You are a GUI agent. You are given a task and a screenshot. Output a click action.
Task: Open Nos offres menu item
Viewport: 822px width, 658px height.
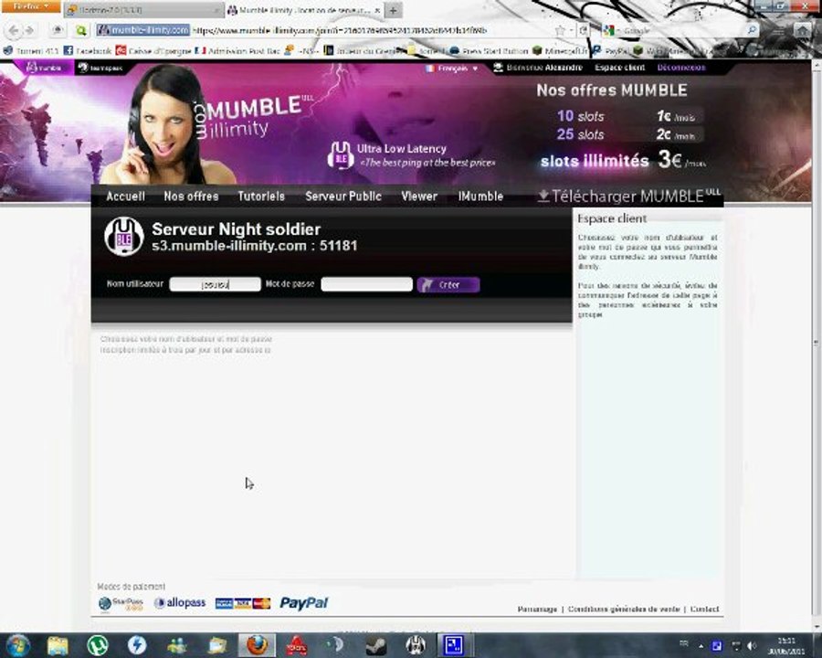[191, 196]
